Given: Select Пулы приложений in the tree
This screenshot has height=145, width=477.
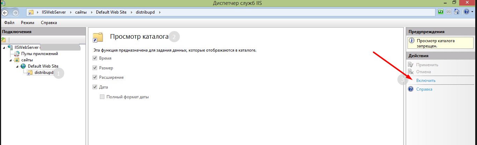Looking at the screenshot, I should click(39, 54).
